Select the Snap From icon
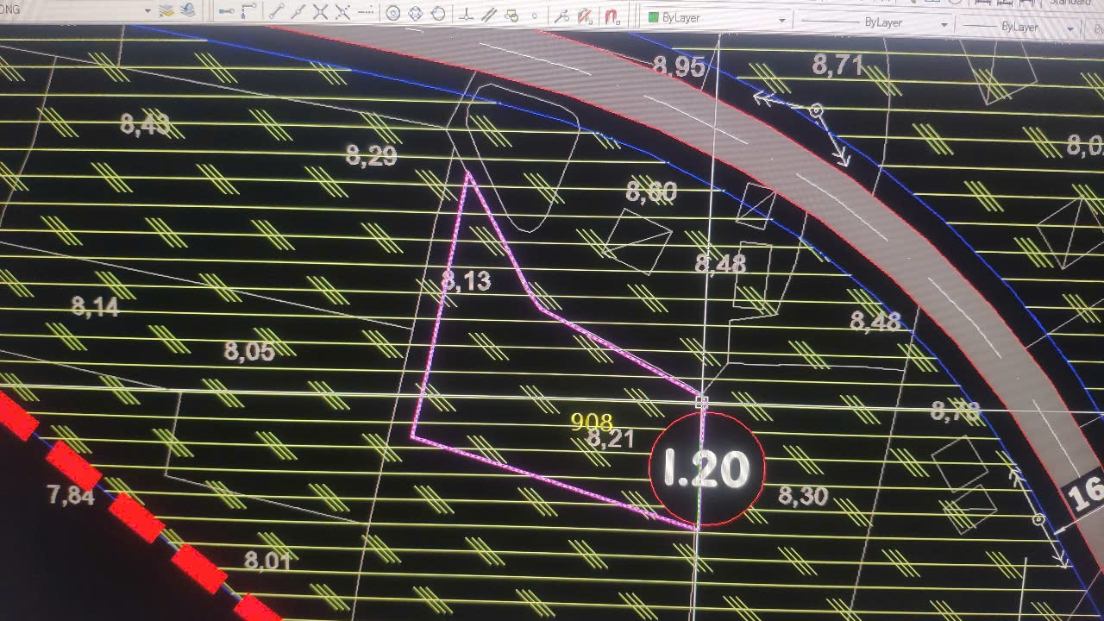This screenshot has width=1104, height=621. pos(248,11)
